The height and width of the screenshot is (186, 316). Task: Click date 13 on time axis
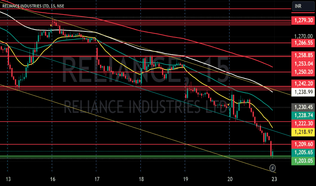(8, 179)
